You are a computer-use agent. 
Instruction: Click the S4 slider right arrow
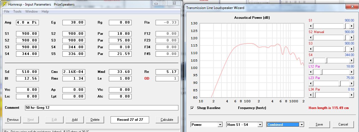point(352,60)
